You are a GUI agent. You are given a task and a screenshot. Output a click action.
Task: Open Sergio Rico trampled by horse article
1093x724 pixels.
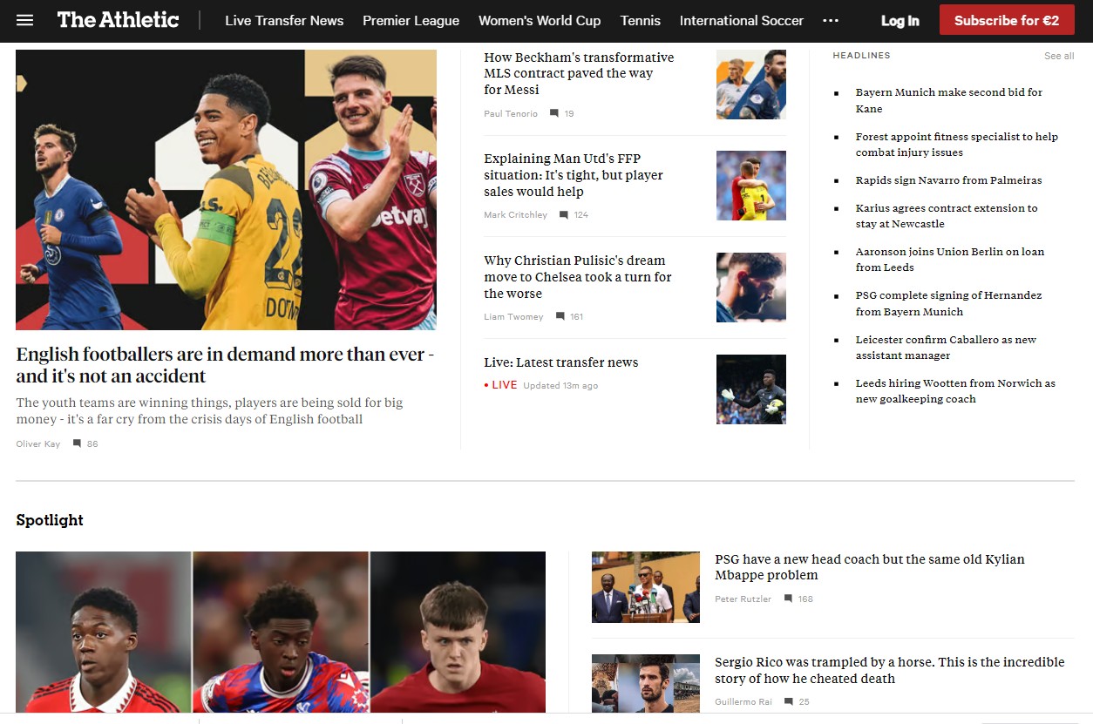pyautogui.click(x=890, y=670)
